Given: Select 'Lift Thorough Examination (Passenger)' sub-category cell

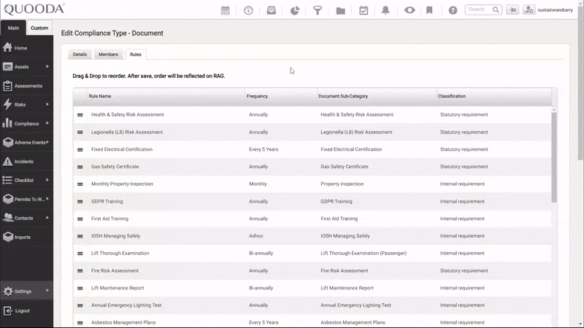Looking at the screenshot, I should point(364,253).
